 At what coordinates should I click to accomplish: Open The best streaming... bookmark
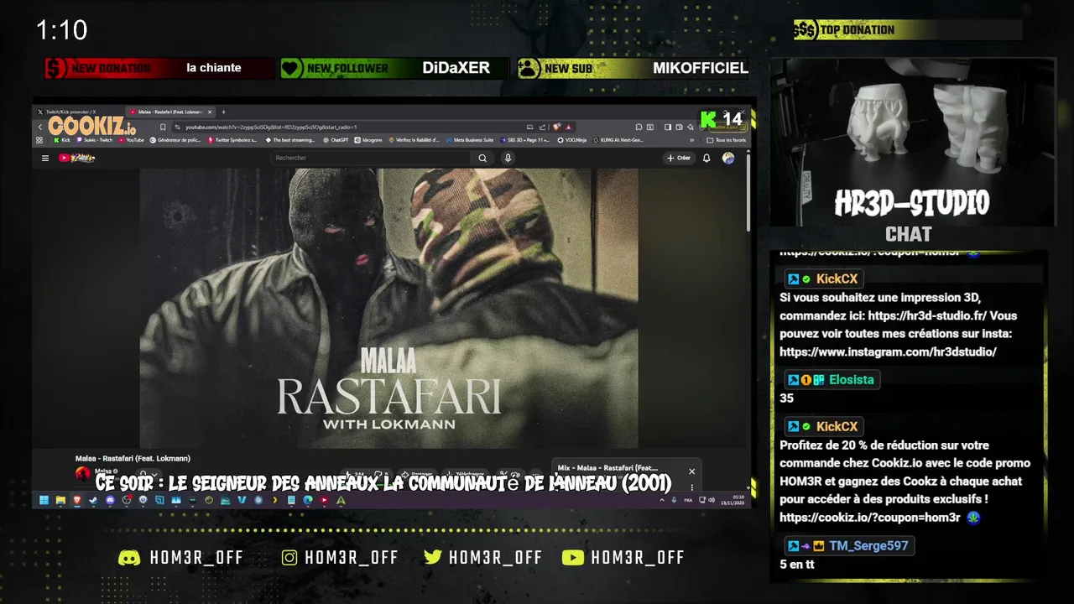[290, 140]
